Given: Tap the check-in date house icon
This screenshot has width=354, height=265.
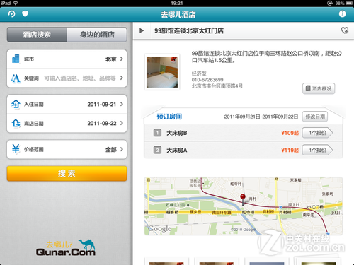Looking at the screenshot, I should [x=16, y=104].
